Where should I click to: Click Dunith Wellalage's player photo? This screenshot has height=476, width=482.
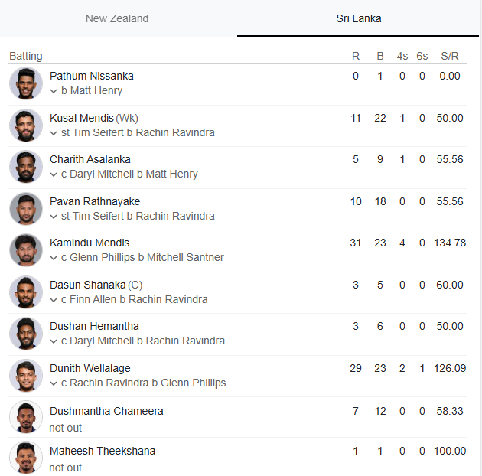coord(26,376)
